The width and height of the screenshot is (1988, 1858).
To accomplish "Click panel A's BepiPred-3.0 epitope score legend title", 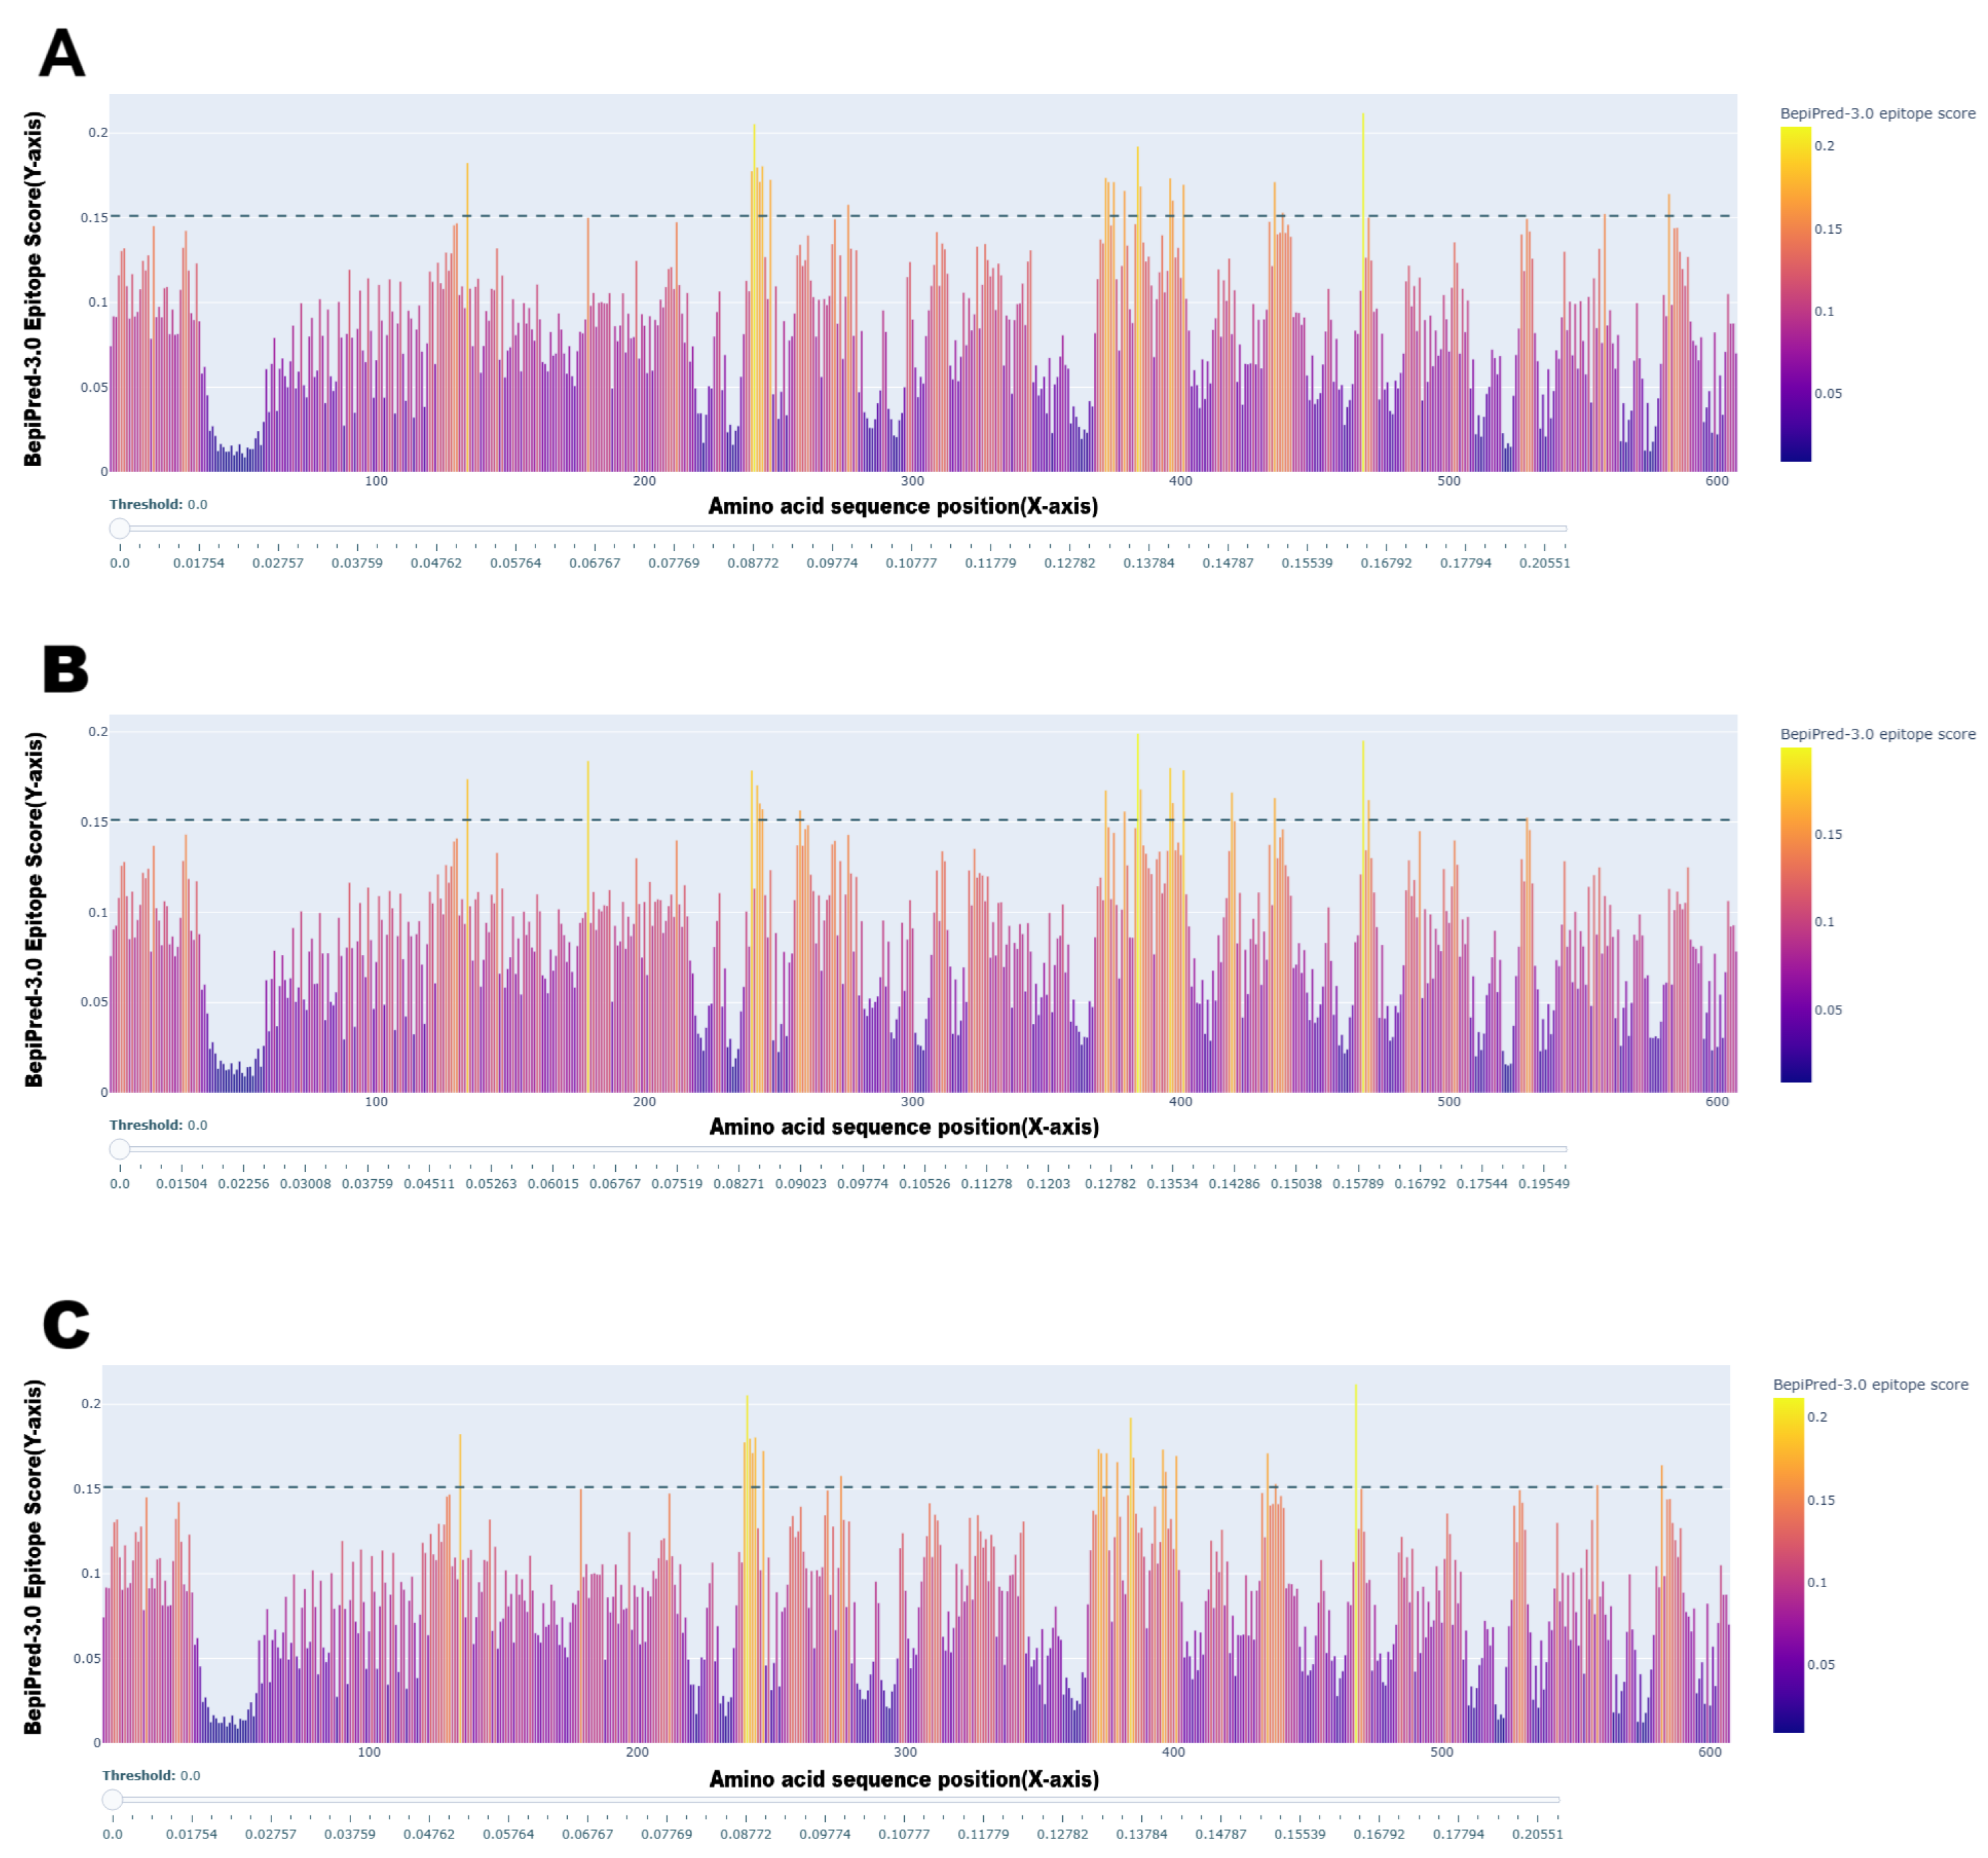I will pyautogui.click(x=1877, y=113).
